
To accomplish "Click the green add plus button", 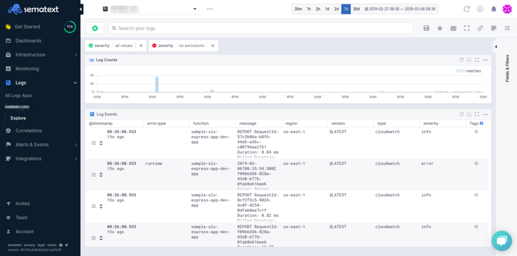I will (x=95, y=28).
